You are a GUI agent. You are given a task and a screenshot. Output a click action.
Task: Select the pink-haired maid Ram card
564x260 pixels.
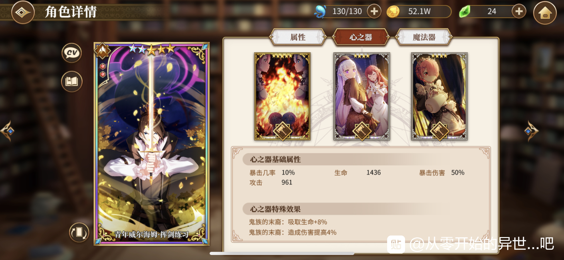439,96
